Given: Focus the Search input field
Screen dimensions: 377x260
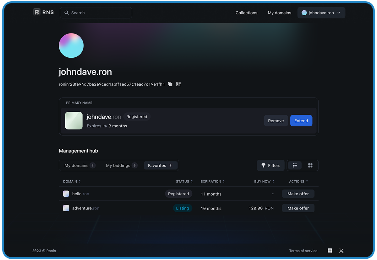Looking at the screenshot, I should pos(96,13).
